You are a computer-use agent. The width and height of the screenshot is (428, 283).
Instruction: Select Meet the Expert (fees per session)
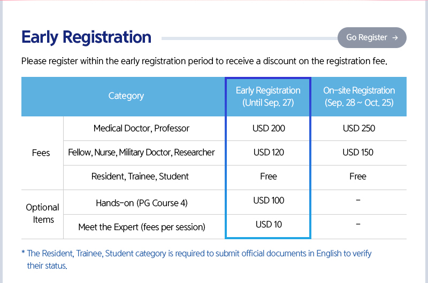tap(142, 227)
